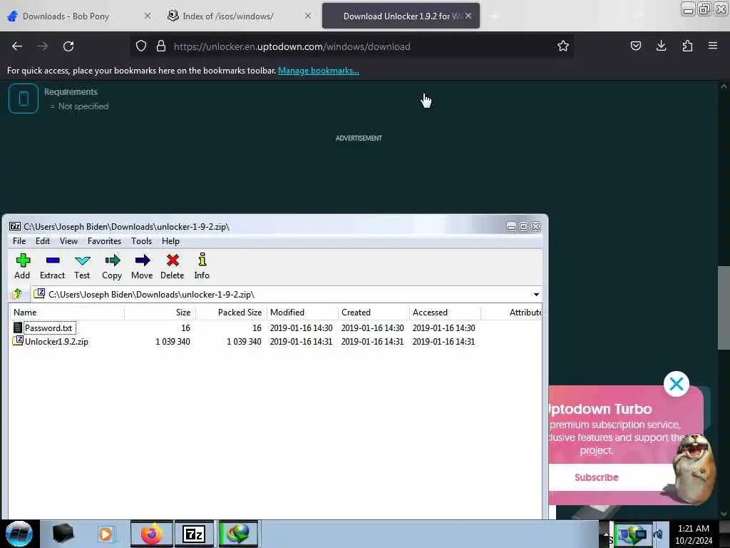Go up one folder level in 7-Zip
This screenshot has width=730, height=548.
point(17,294)
